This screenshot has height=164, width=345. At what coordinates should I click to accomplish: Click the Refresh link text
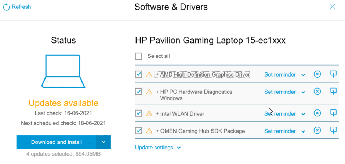point(21,7)
